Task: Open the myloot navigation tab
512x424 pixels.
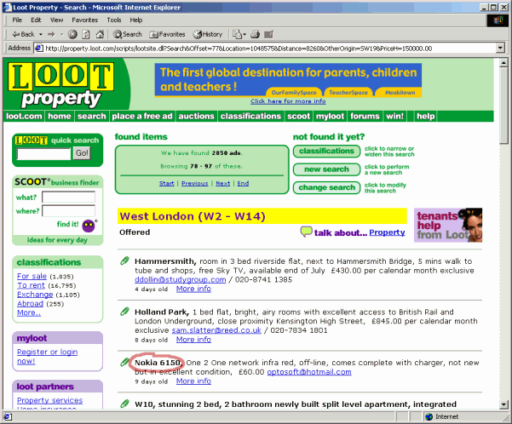Action: [x=331, y=116]
